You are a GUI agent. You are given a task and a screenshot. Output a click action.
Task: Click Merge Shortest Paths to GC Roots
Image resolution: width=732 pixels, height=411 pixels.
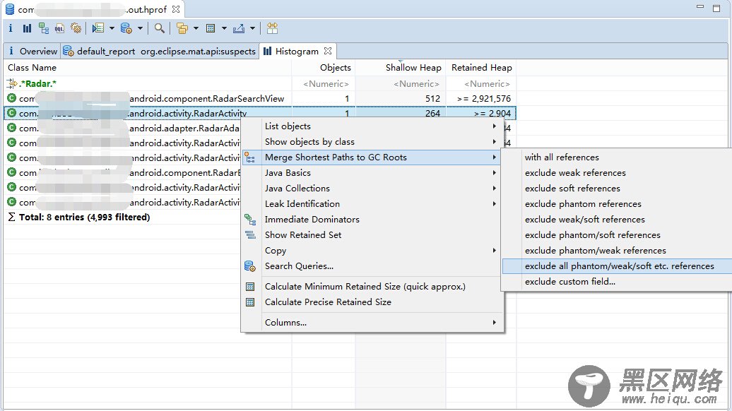[372, 157]
